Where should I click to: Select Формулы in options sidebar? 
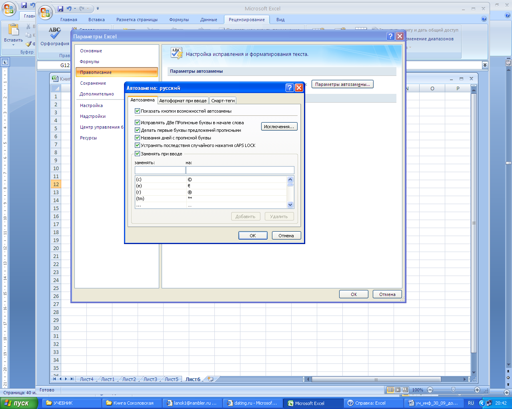(x=116, y=62)
